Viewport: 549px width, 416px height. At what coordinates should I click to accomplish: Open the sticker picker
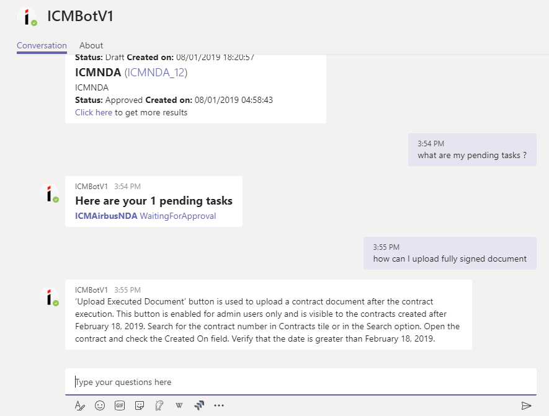[x=140, y=405]
